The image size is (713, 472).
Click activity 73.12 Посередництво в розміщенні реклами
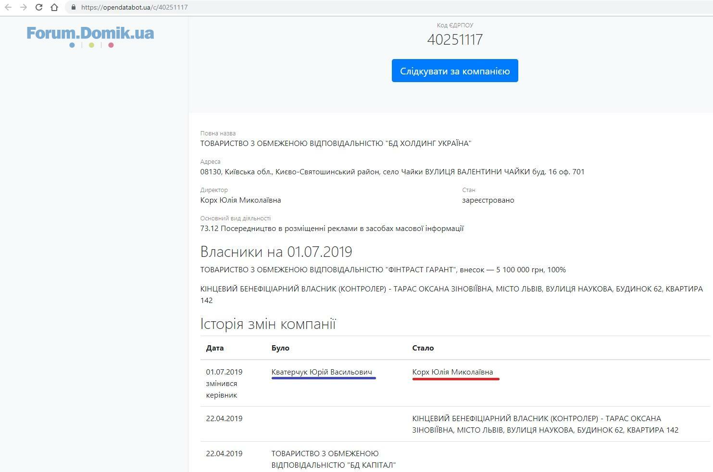pos(332,228)
